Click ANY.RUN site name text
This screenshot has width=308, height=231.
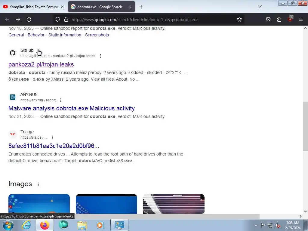click(29, 94)
